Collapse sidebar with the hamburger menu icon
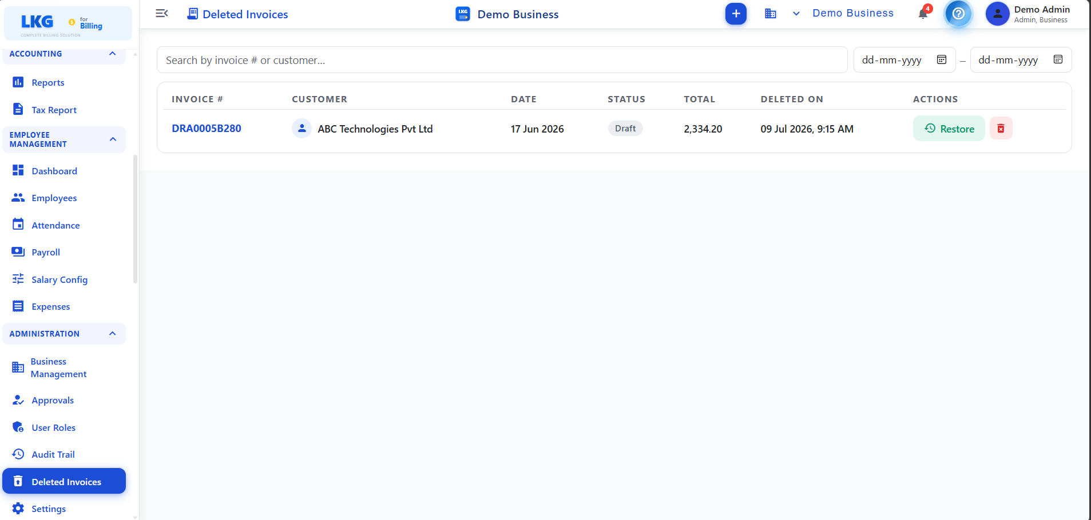Image resolution: width=1091 pixels, height=520 pixels. [x=162, y=14]
